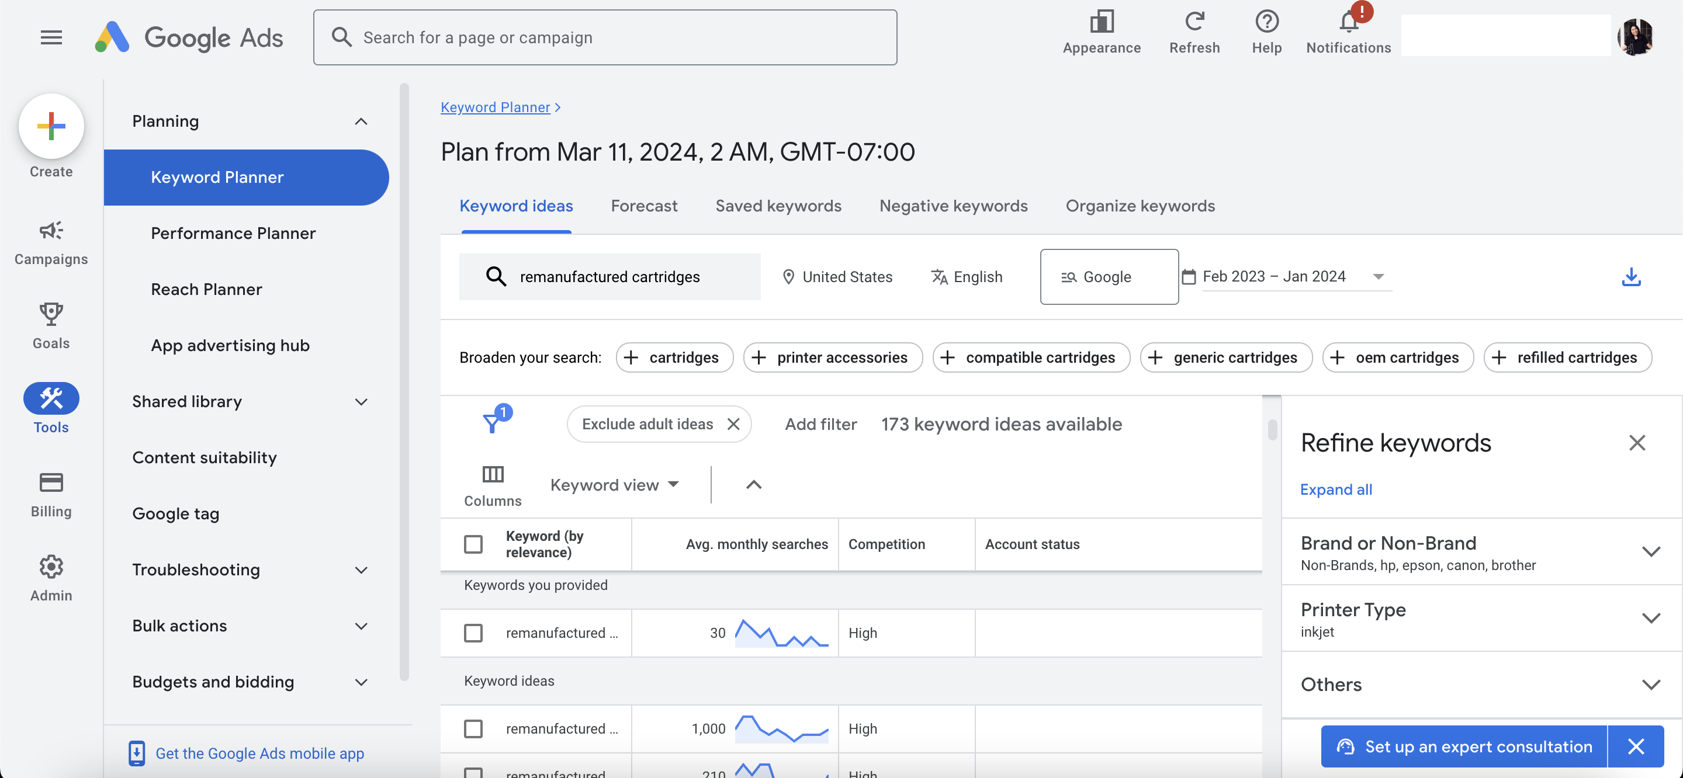Click Expand all in Refine keywords
The image size is (1683, 778).
coord(1335,489)
